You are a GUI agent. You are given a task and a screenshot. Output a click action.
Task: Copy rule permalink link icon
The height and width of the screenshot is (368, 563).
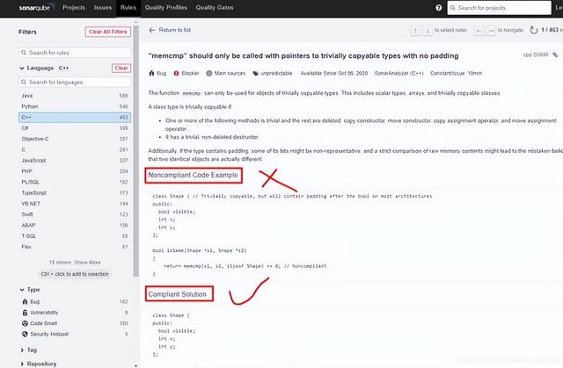(x=555, y=54)
